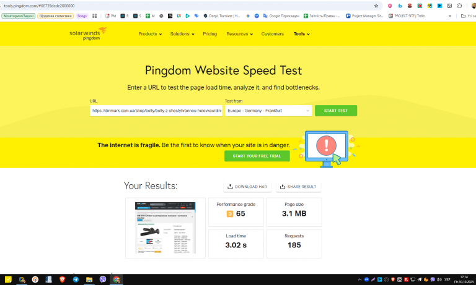Open the Test from location dropdown
The width and height of the screenshot is (476, 285).
click(268, 111)
